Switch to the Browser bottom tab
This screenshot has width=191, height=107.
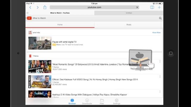click(72, 101)
